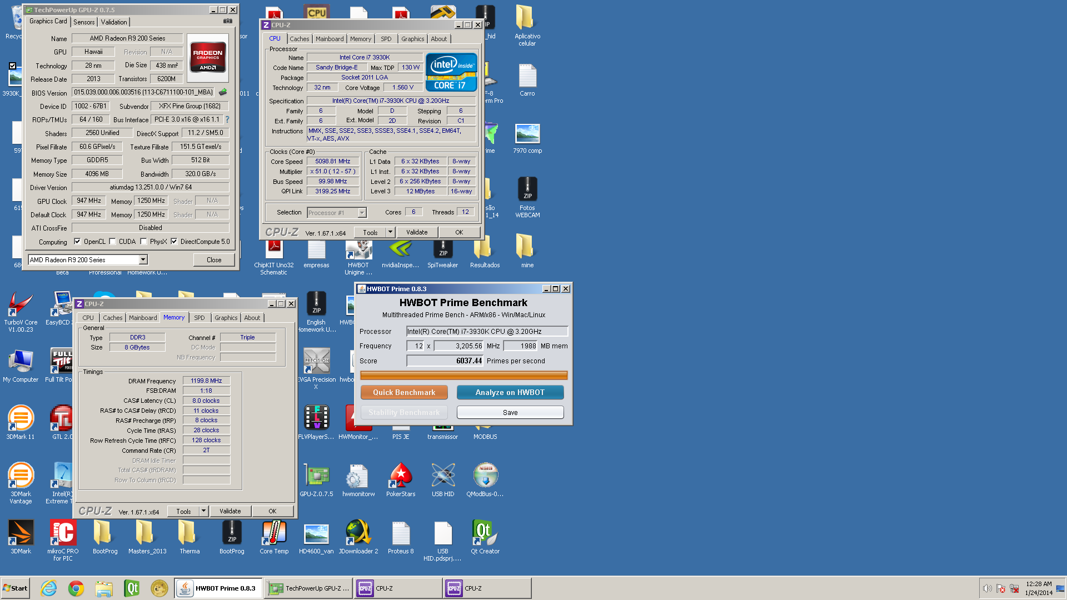Click the volume icon in system tray
This screenshot has width=1067, height=600.
coord(987,588)
